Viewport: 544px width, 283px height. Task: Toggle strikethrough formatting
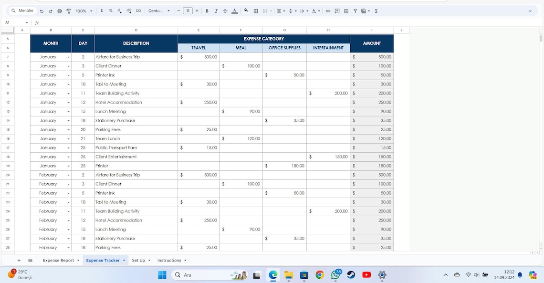tap(225, 10)
